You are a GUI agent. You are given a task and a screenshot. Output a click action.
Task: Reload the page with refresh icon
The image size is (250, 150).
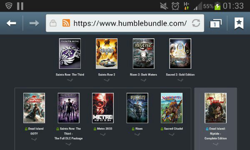click(x=196, y=23)
